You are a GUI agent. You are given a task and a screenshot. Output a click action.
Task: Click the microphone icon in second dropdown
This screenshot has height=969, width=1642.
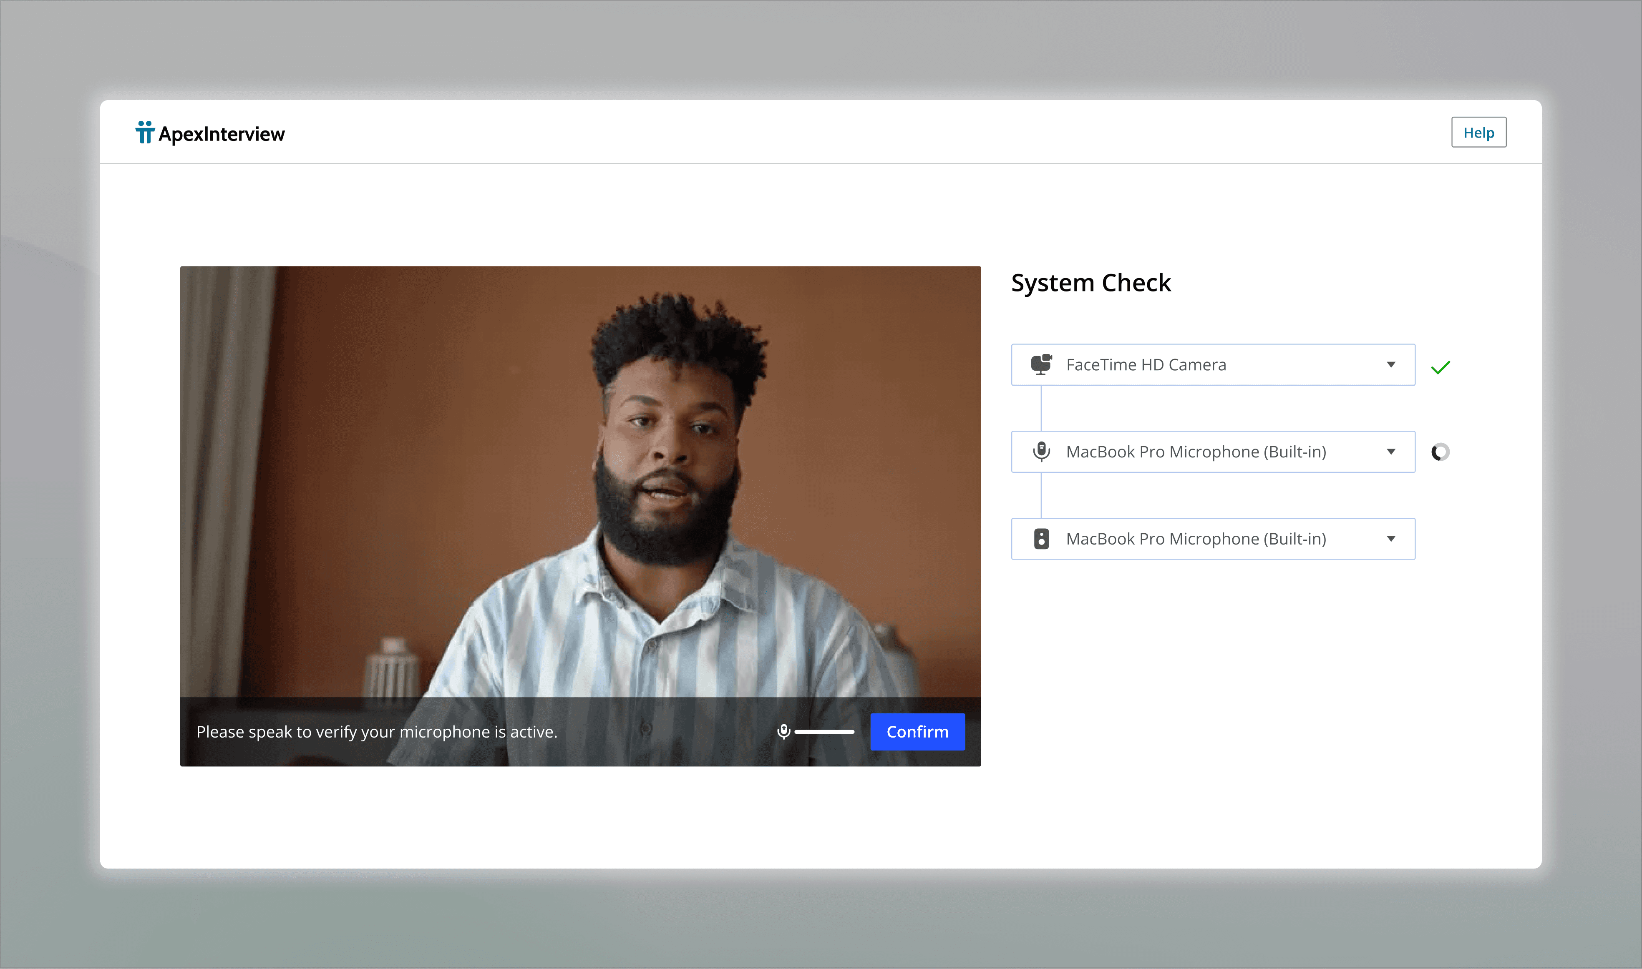pyautogui.click(x=1041, y=451)
